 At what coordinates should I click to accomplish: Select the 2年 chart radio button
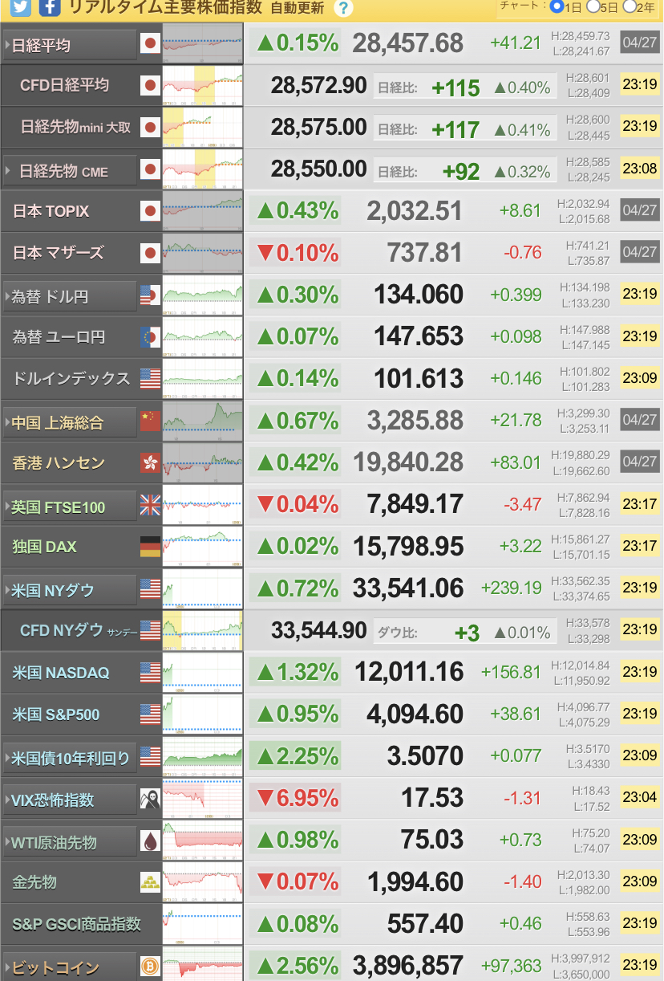[x=630, y=6]
